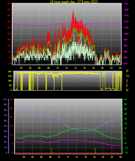135x161 pixels.
Task: Click the 00 hour label on bottom axis
Action: [121, 157]
